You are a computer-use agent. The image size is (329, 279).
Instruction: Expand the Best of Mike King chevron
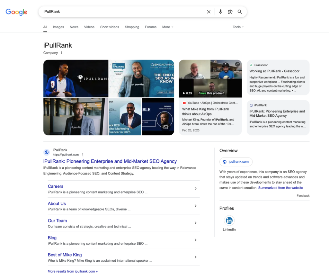pyautogui.click(x=195, y=257)
